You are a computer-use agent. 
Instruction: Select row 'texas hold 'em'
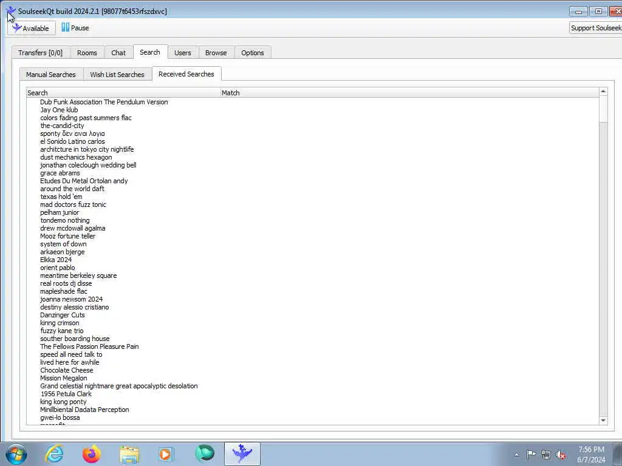[x=61, y=197]
